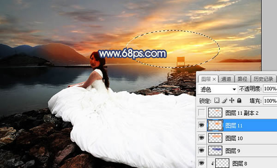
Task: Click the 图层 11 副本 2 thumbnail
Action: (215, 113)
